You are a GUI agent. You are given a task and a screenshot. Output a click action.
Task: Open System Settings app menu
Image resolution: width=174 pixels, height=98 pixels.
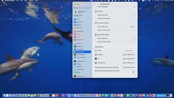pyautogui.click(x=10, y=1)
